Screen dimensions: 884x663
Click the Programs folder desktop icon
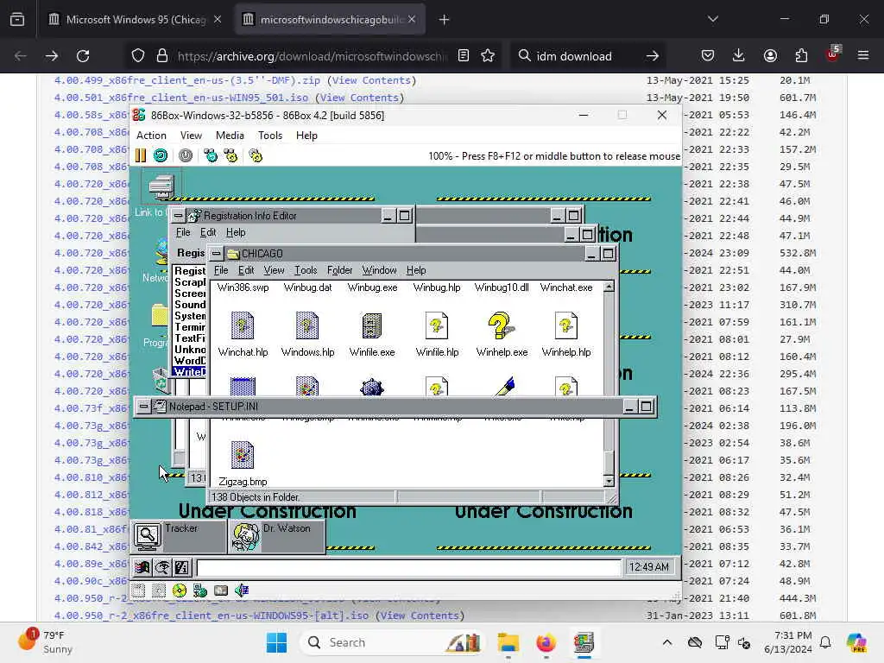click(160, 316)
